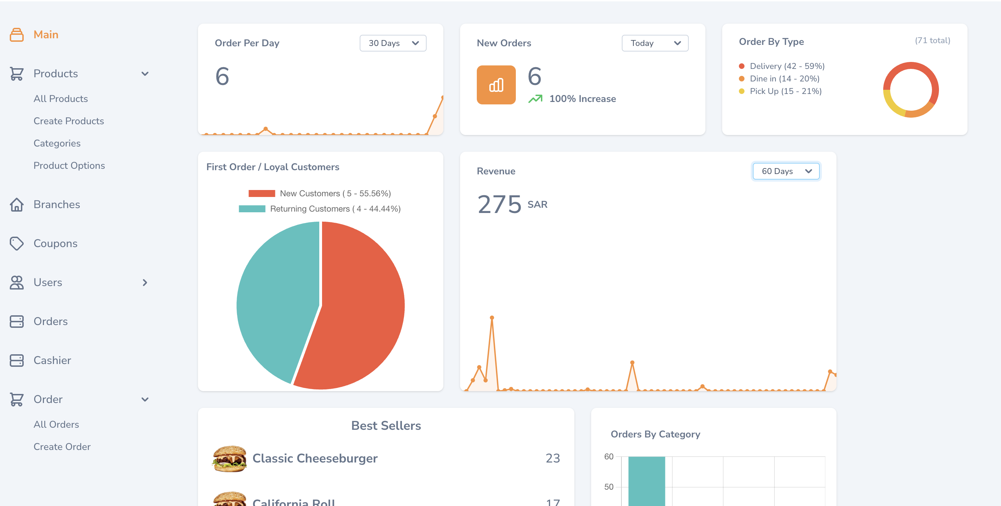The height and width of the screenshot is (506, 1001).
Task: Open the Revenue 60 Days dropdown
Action: tap(785, 171)
